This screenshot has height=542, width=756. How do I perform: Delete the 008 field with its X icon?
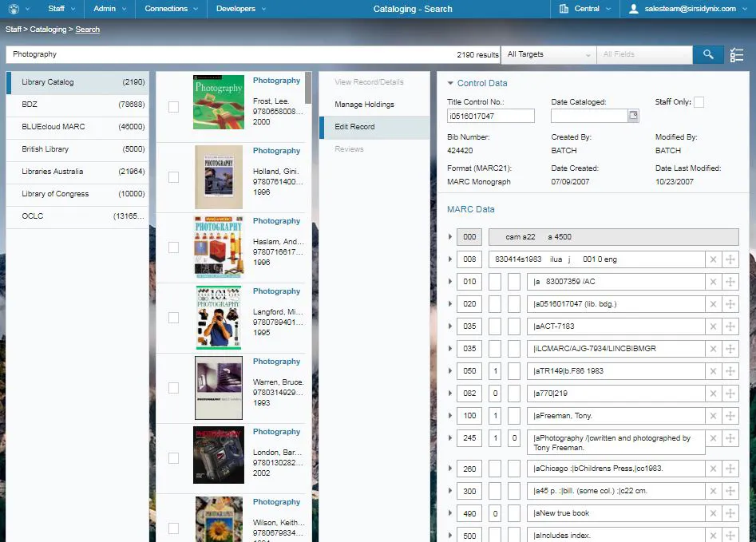pos(713,259)
